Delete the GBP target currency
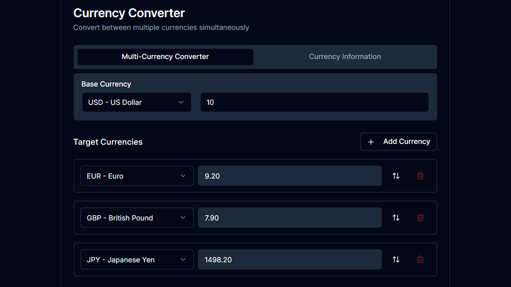The height and width of the screenshot is (287, 511). (420, 218)
